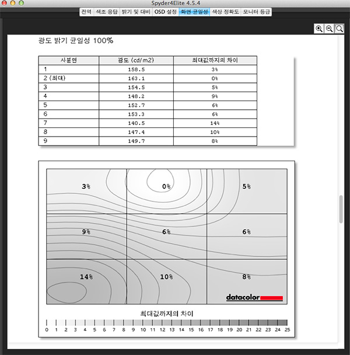Click the zoom in magnifier icon

[x=319, y=29]
